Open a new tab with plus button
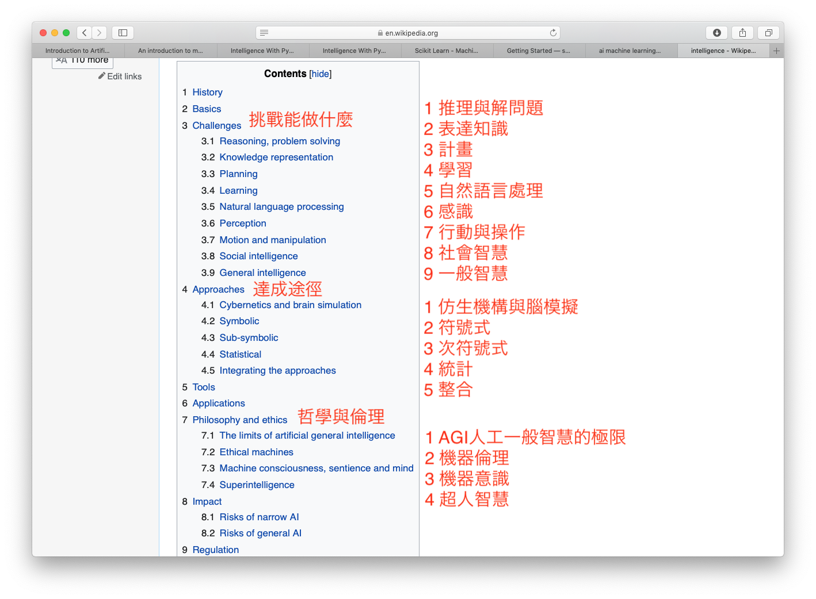Screen dimensions: 816x599 776,51
